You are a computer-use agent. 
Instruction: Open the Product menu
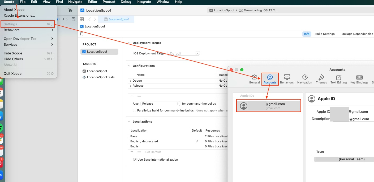point(109,2)
